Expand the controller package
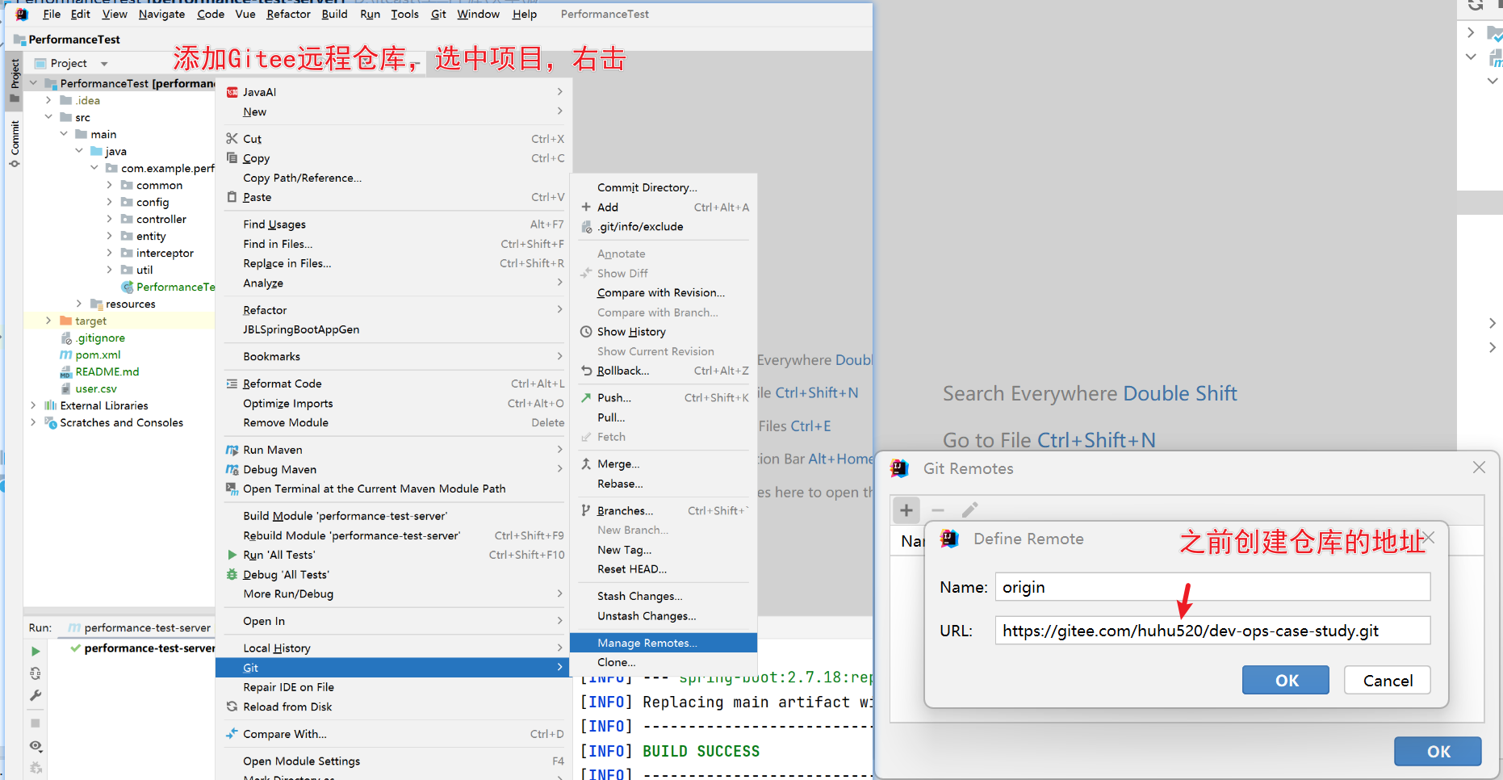 click(110, 219)
